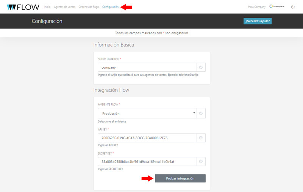Open help icon beside Ambiente Flow dropdown

pos(201,113)
